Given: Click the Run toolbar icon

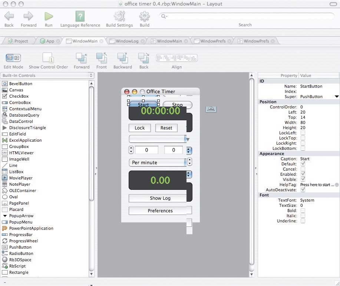Looking at the screenshot, I should [x=49, y=16].
